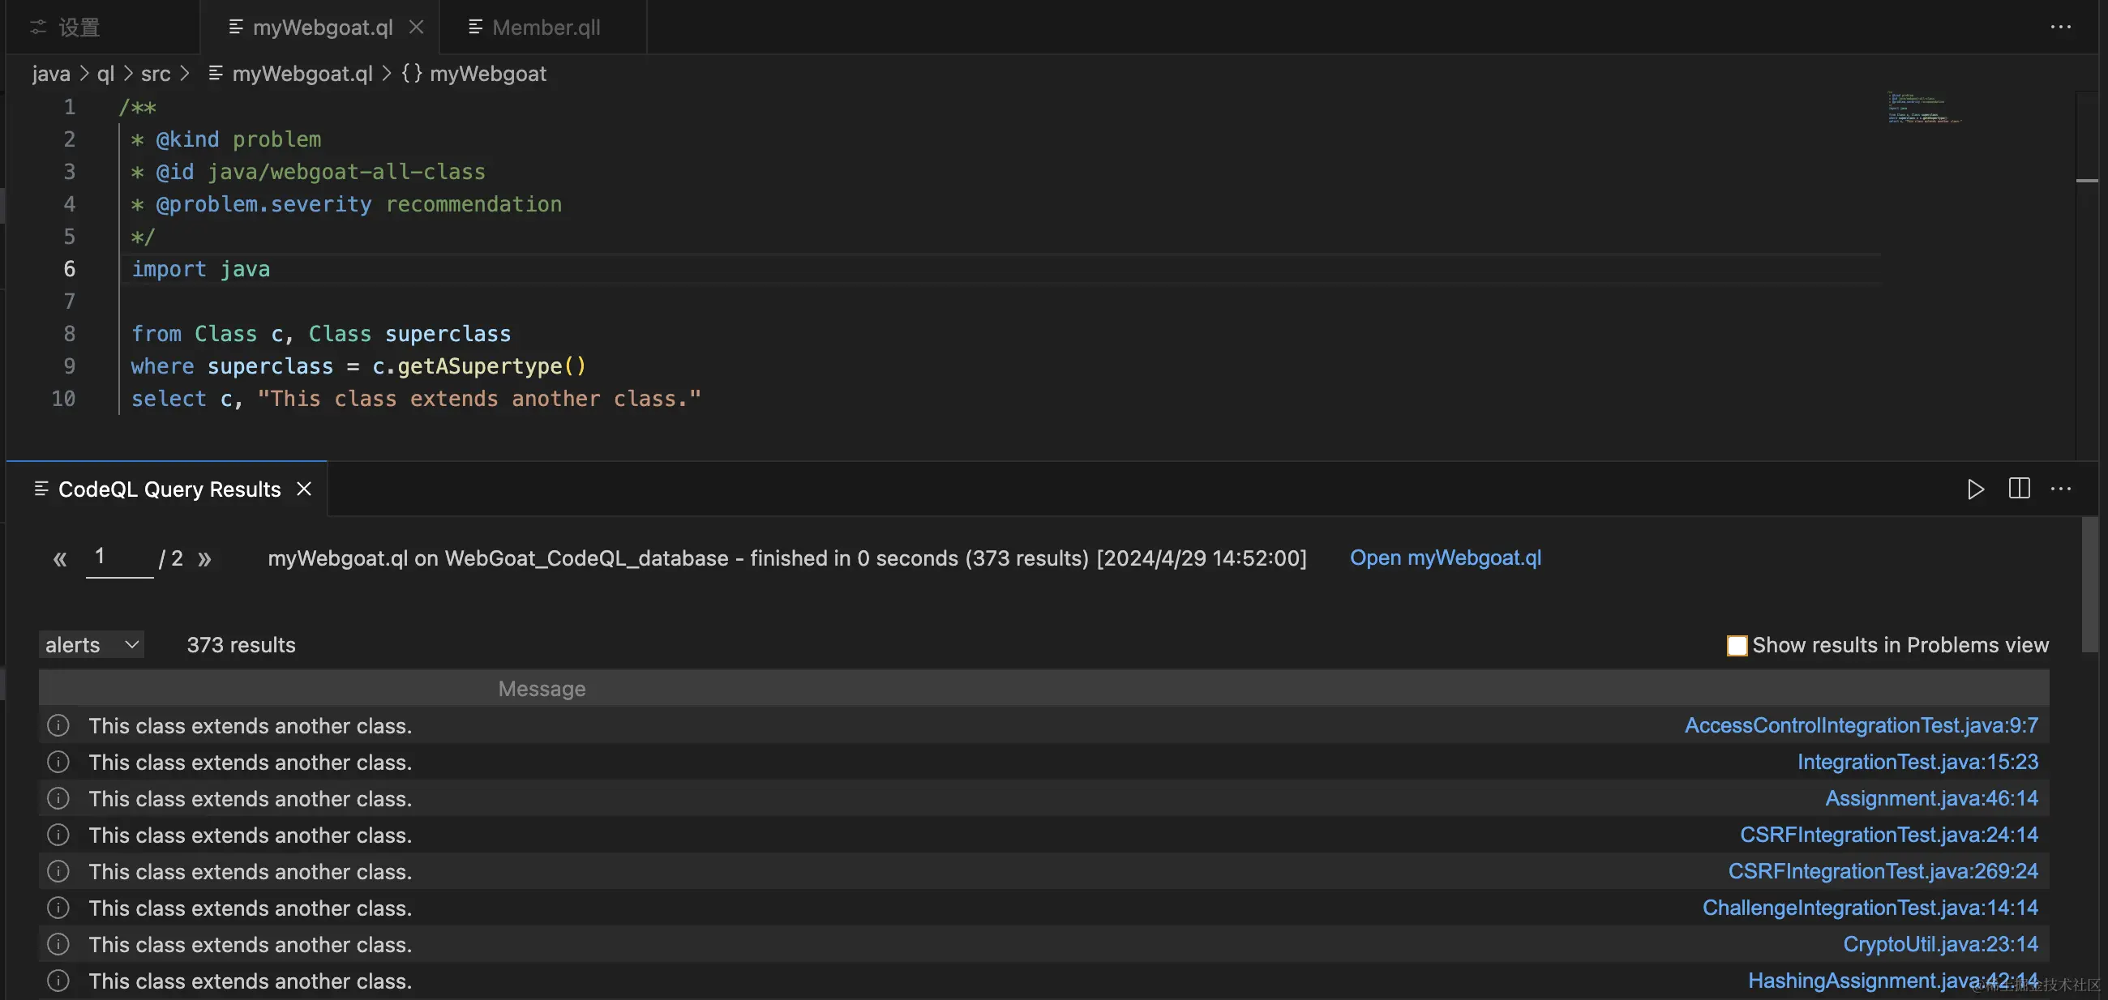This screenshot has height=1000, width=2108.
Task: Click "This class extends another class." string
Action: tap(479, 399)
